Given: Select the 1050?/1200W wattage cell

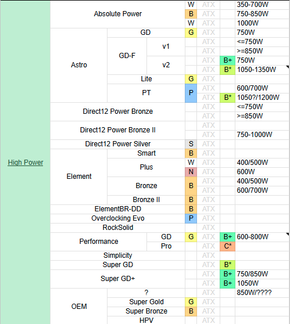Looking at the screenshot, I should pos(262,98).
